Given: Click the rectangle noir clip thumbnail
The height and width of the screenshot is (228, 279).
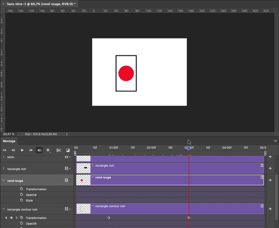Looking at the screenshot, I should (84, 168).
